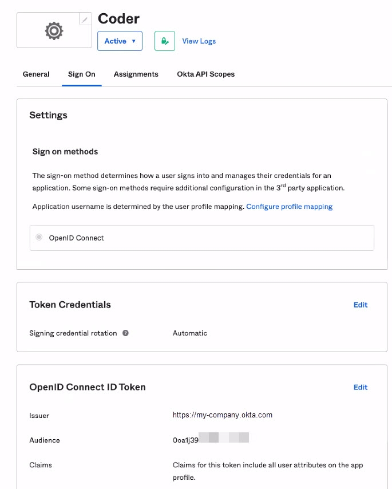The width and height of the screenshot is (392, 489).
Task: Click the arrow on the Active button
Action: point(134,41)
